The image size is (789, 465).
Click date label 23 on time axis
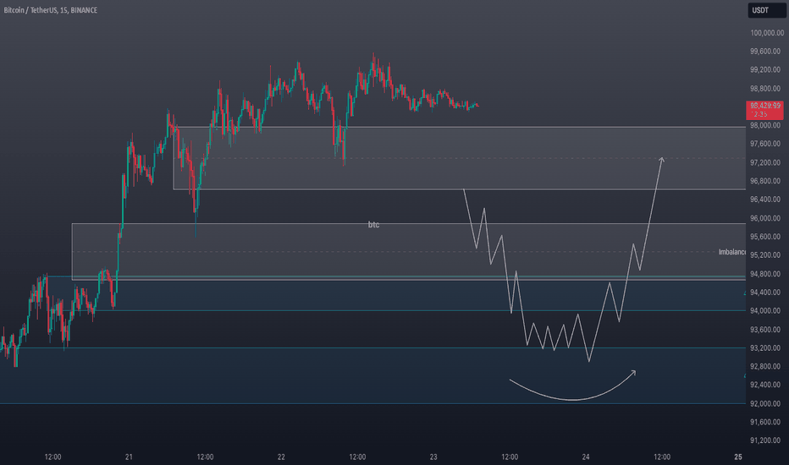[433, 457]
